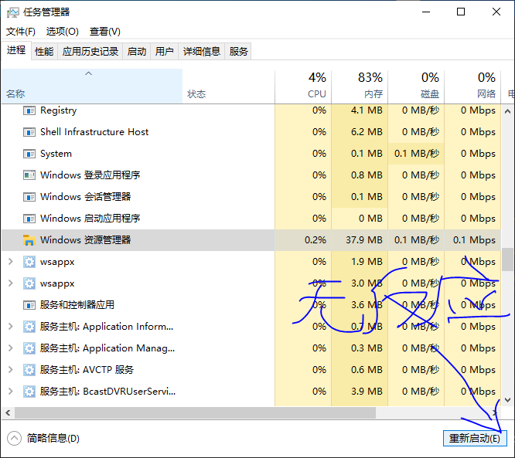Click the Application Inform... service gear icon
The height and width of the screenshot is (458, 515).
[29, 327]
